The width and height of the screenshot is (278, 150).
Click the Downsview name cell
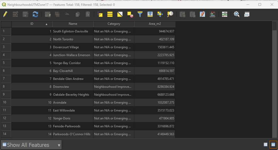coord(73,87)
